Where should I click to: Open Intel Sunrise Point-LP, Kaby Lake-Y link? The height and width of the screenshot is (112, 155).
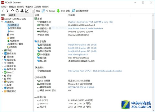point(86,28)
